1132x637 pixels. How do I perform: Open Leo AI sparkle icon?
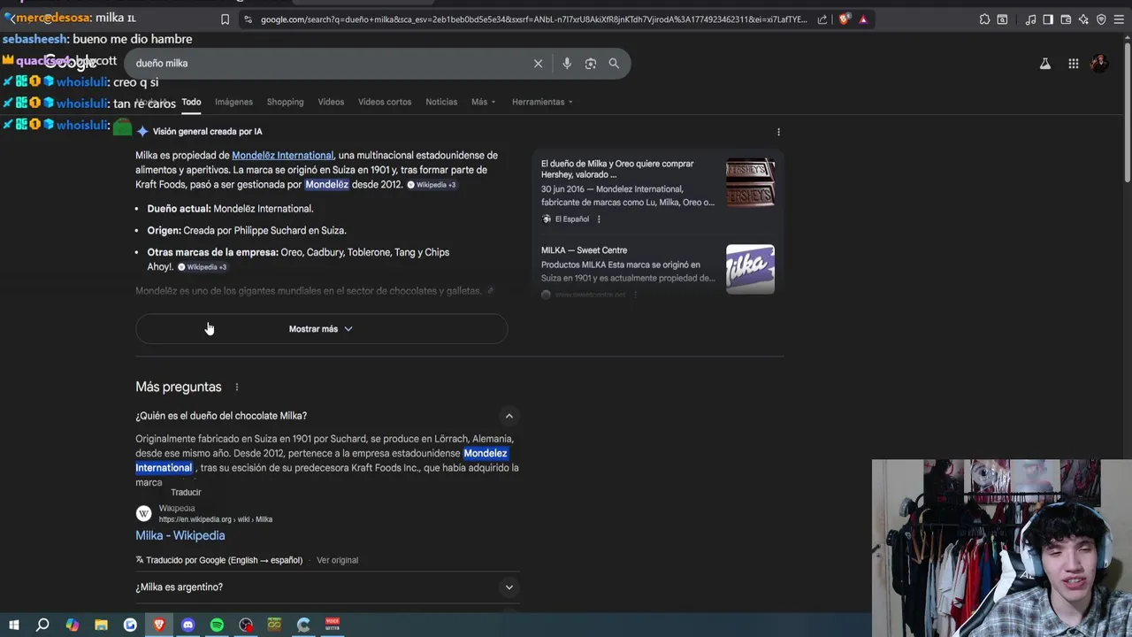pos(1083,19)
